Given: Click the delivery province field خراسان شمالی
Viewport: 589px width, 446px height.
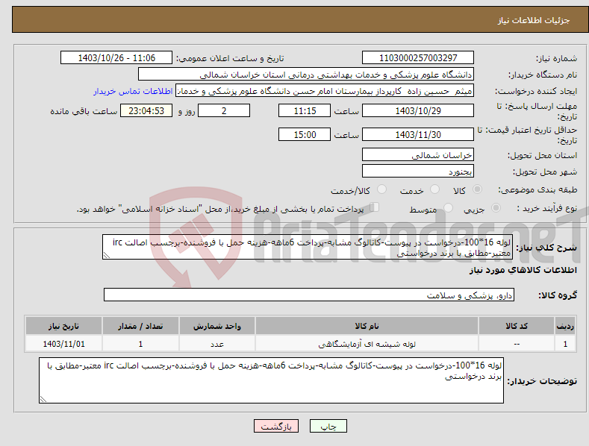Looking at the screenshot, I should coord(418,154).
